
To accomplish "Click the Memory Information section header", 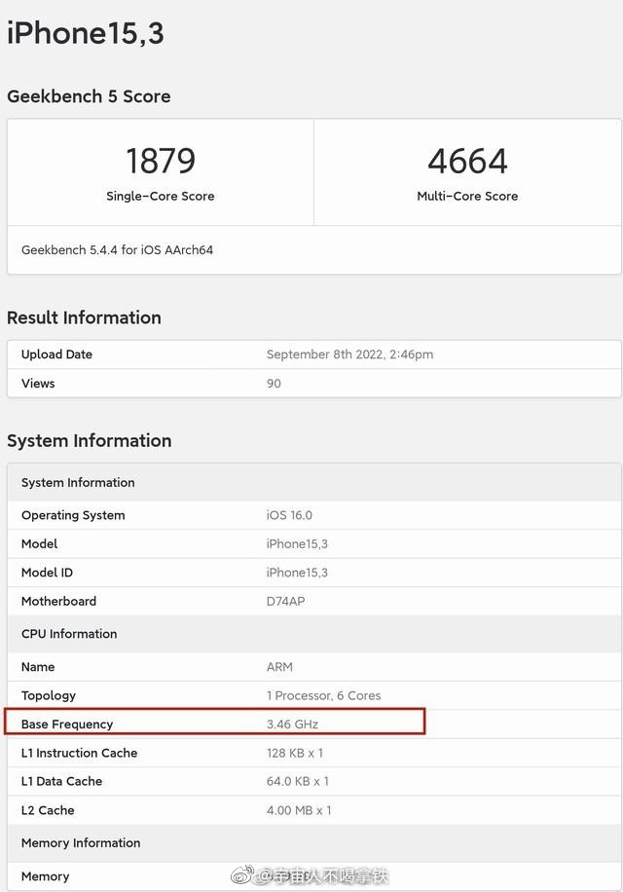I will [x=81, y=843].
